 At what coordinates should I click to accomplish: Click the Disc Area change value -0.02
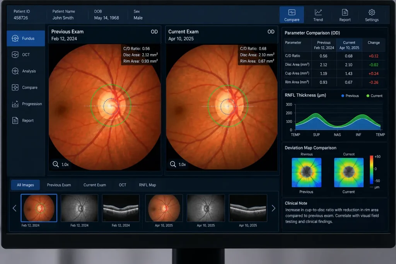[373, 65]
